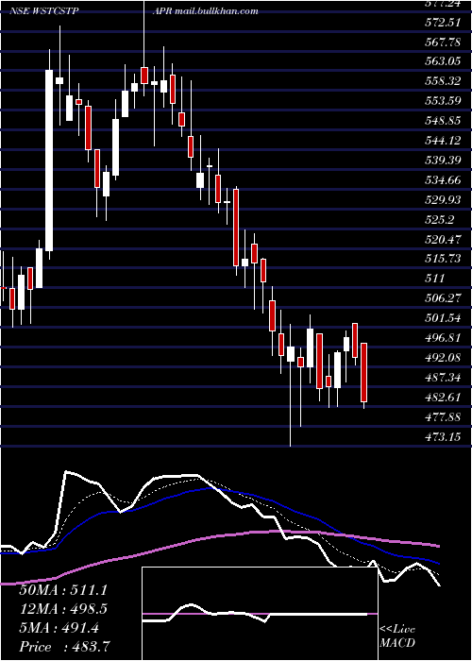Click the 477.88 price axis label
472x661 pixels.
click(x=442, y=417)
